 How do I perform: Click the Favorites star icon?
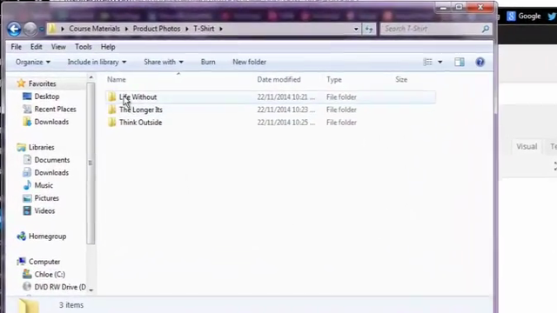[21, 83]
